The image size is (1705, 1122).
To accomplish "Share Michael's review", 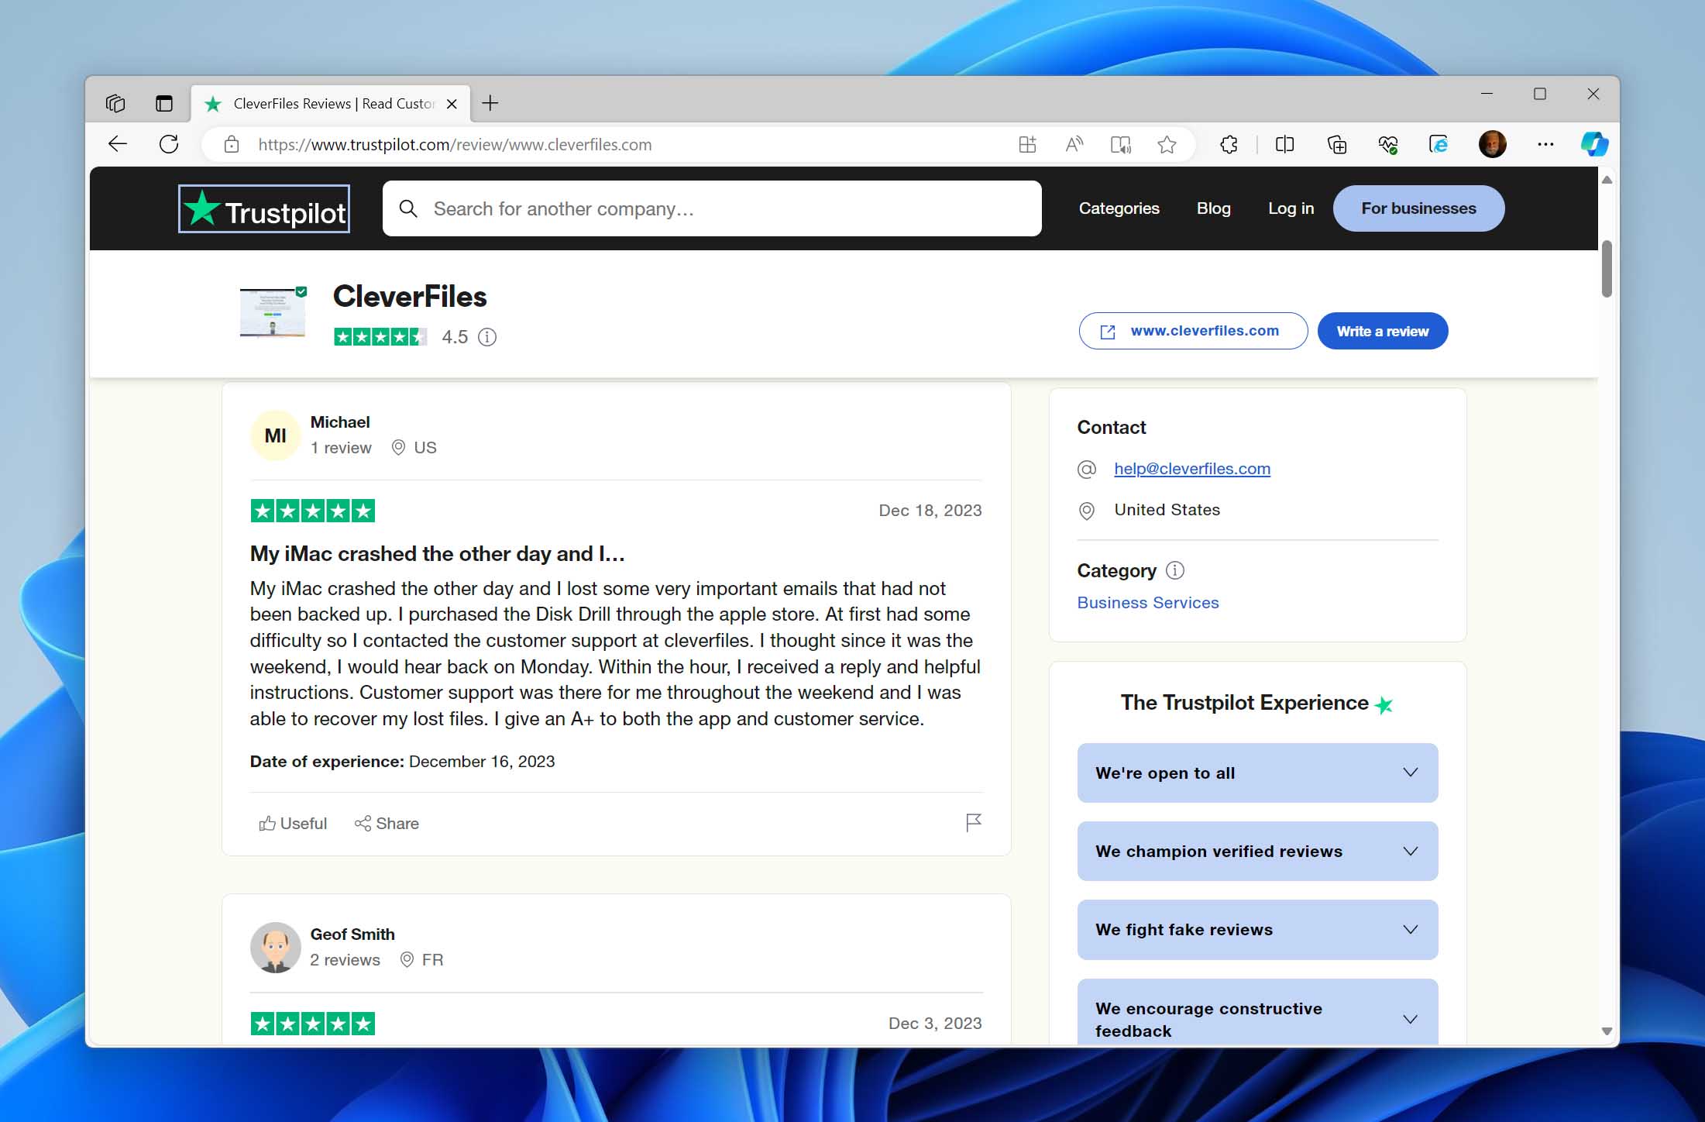I will tap(387, 824).
